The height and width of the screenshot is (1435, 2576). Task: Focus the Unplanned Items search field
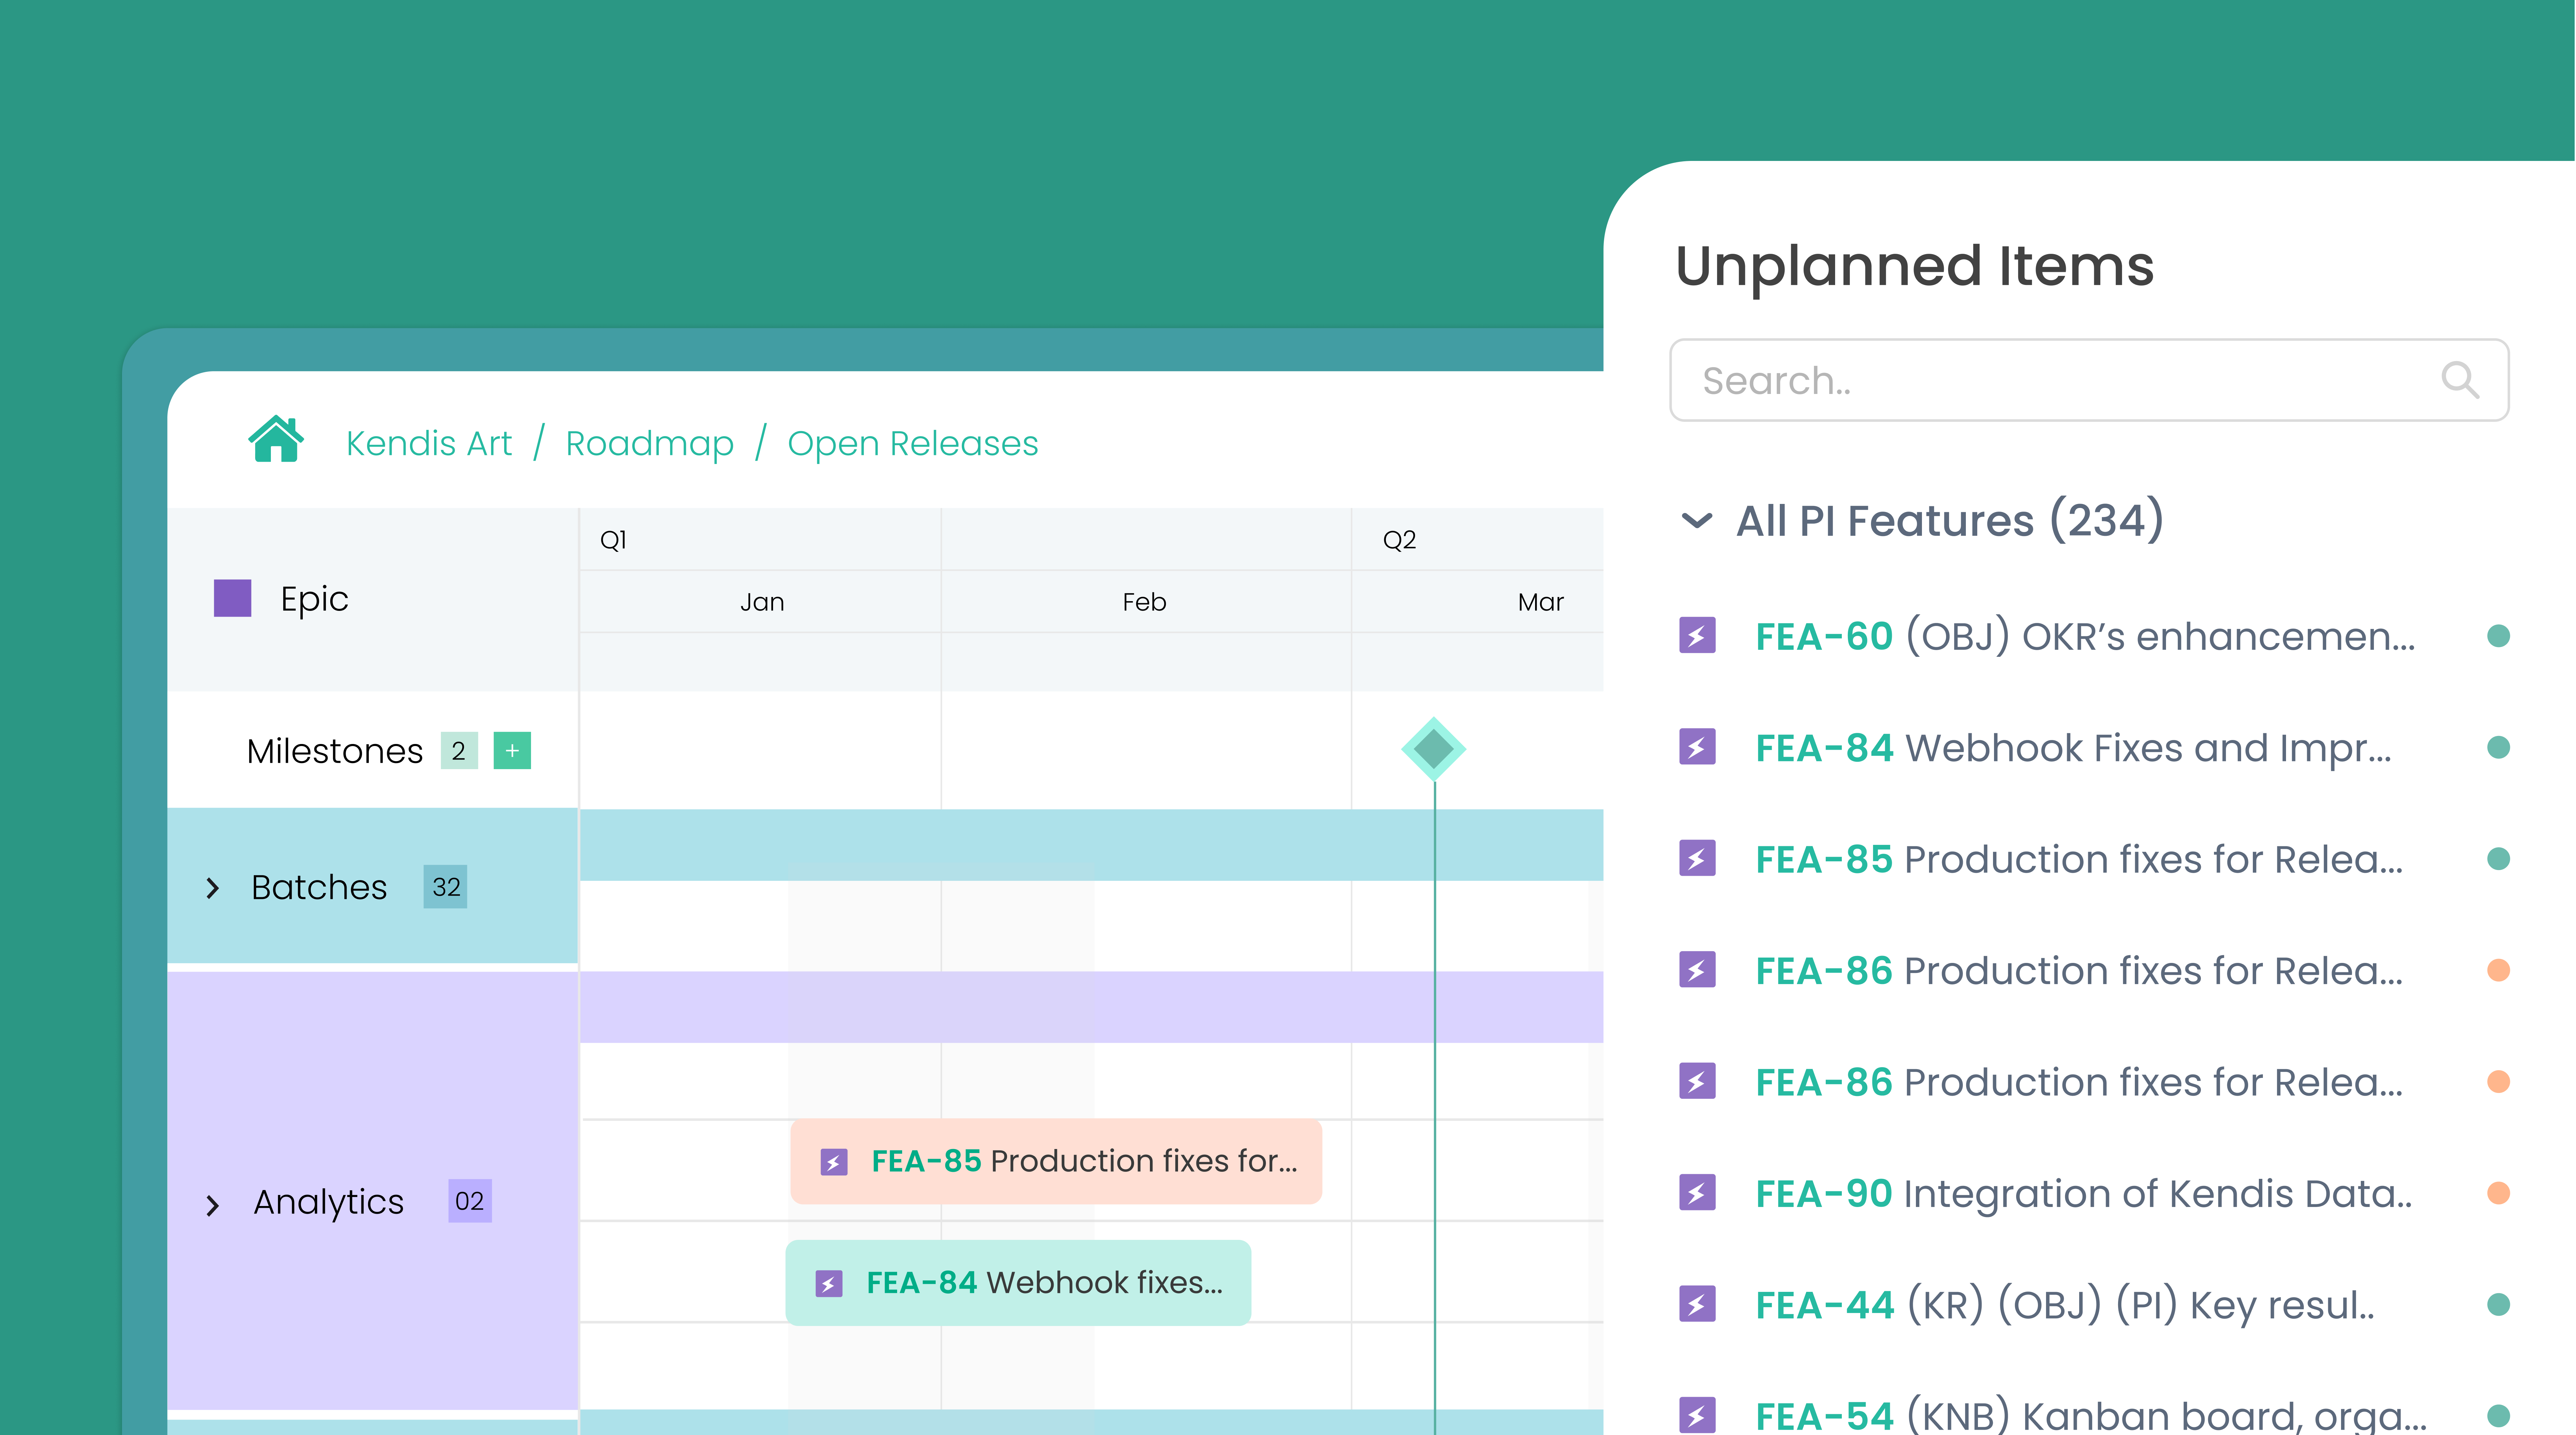pos(2089,380)
